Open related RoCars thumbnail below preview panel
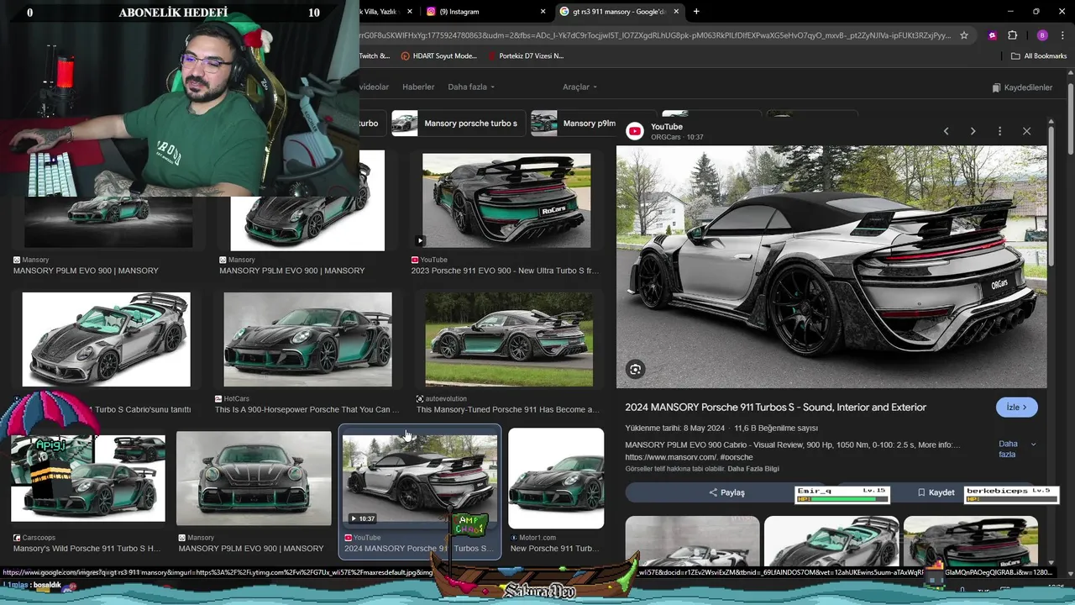The height and width of the screenshot is (605, 1075). (x=971, y=540)
